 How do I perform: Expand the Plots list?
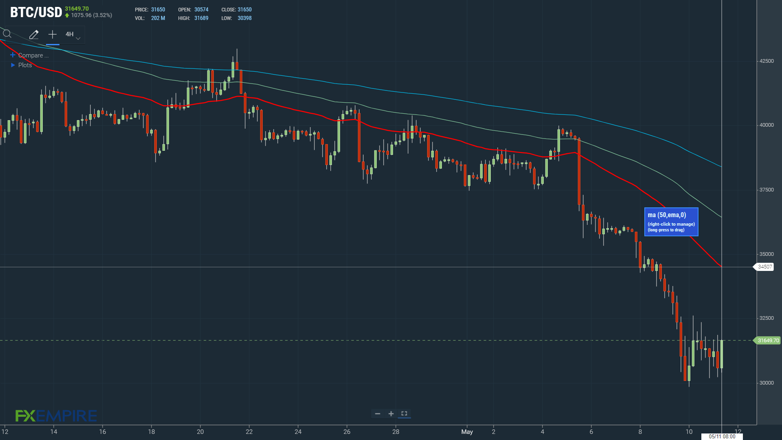click(13, 65)
